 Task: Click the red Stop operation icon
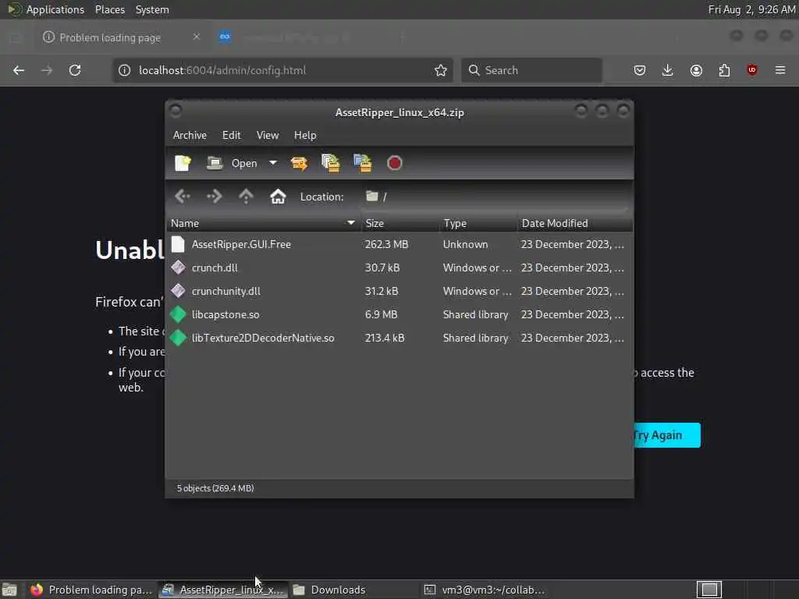394,163
